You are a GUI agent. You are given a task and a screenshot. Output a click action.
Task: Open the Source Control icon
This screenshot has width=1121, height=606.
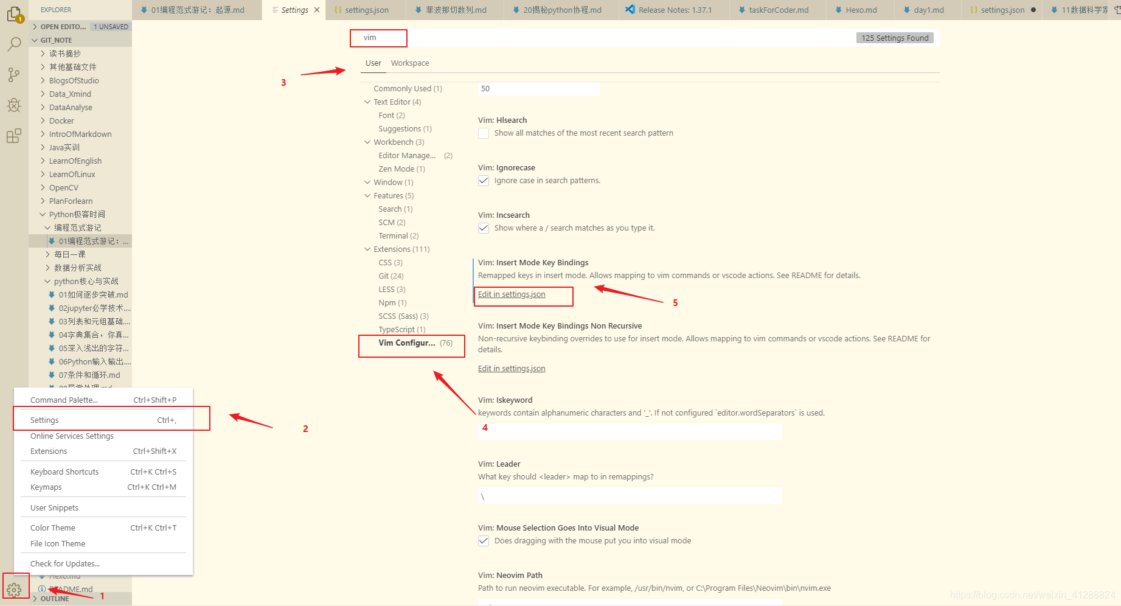pyautogui.click(x=13, y=74)
